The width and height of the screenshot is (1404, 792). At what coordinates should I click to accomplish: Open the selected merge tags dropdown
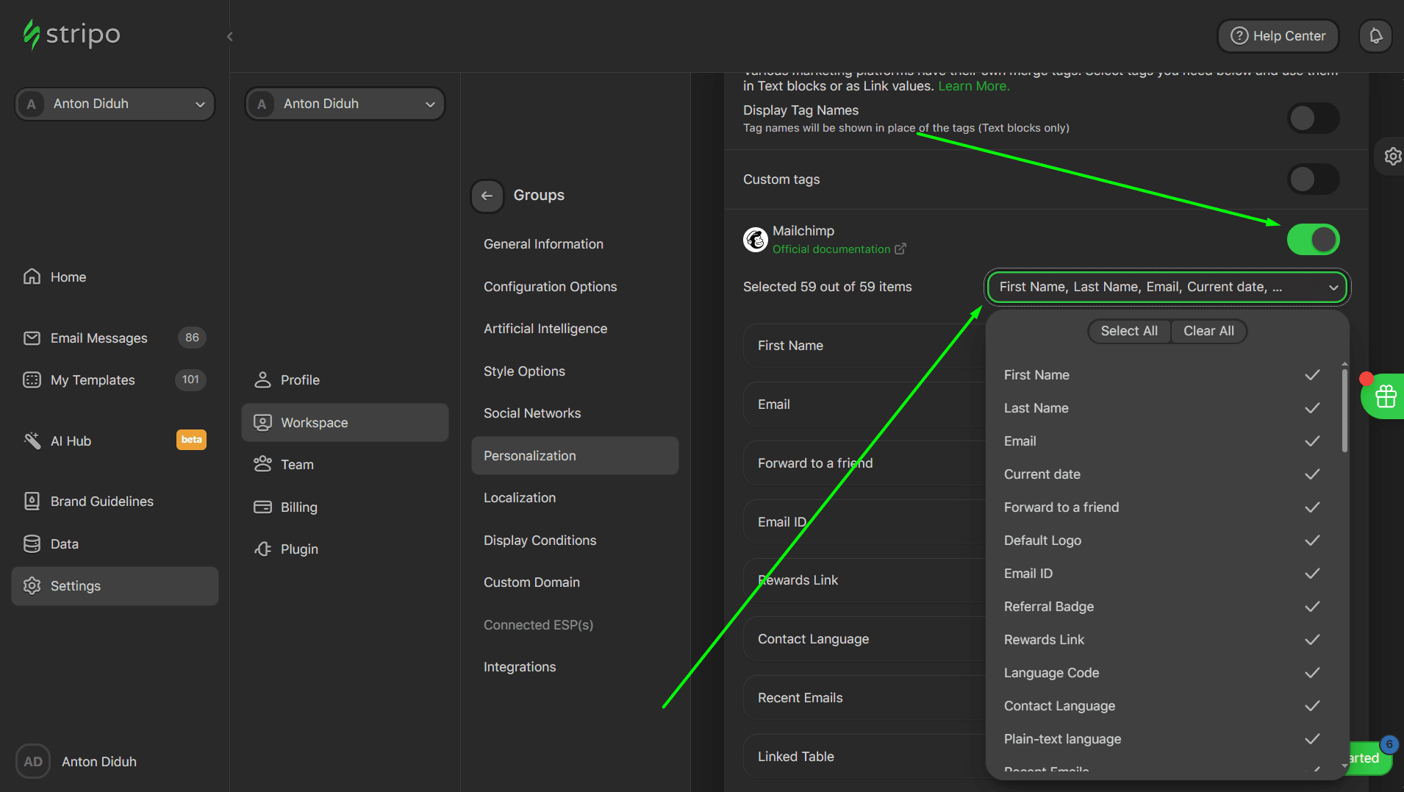[x=1167, y=287]
